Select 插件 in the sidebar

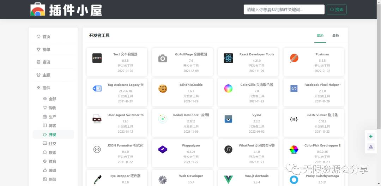pyautogui.click(x=53, y=88)
